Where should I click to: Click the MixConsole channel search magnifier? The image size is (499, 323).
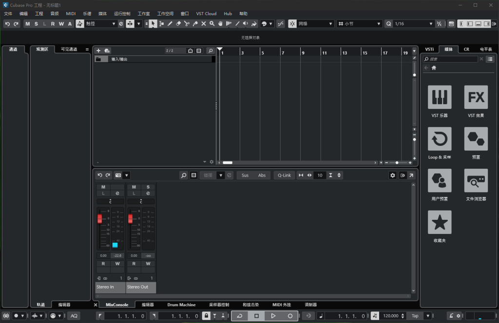click(x=184, y=175)
